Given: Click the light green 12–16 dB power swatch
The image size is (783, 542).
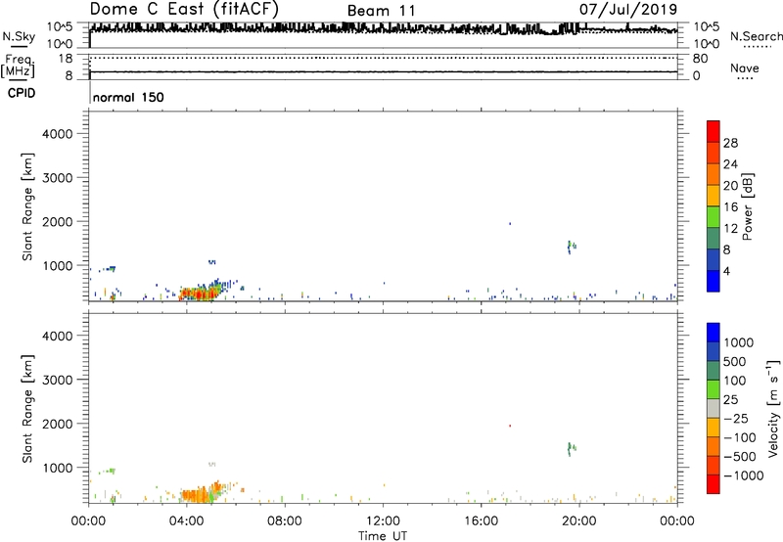Looking at the screenshot, I should point(714,217).
